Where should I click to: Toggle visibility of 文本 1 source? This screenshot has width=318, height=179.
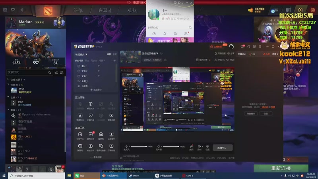[99, 76]
